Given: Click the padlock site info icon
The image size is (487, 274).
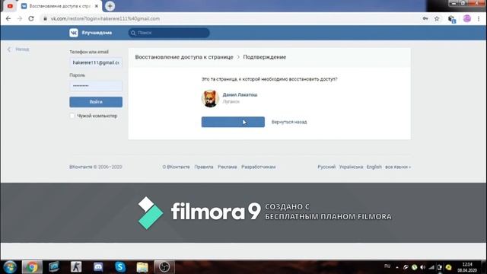Looking at the screenshot, I should (46, 18).
